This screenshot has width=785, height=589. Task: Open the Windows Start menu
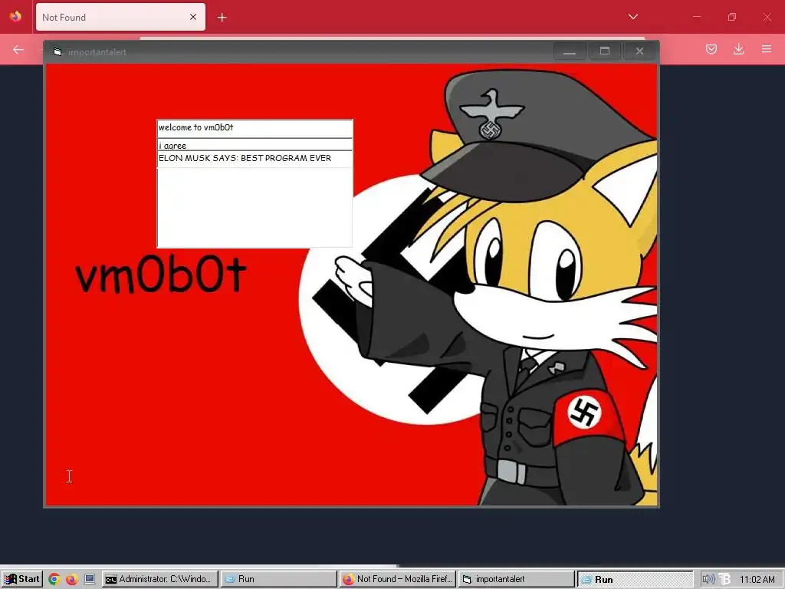tap(22, 579)
